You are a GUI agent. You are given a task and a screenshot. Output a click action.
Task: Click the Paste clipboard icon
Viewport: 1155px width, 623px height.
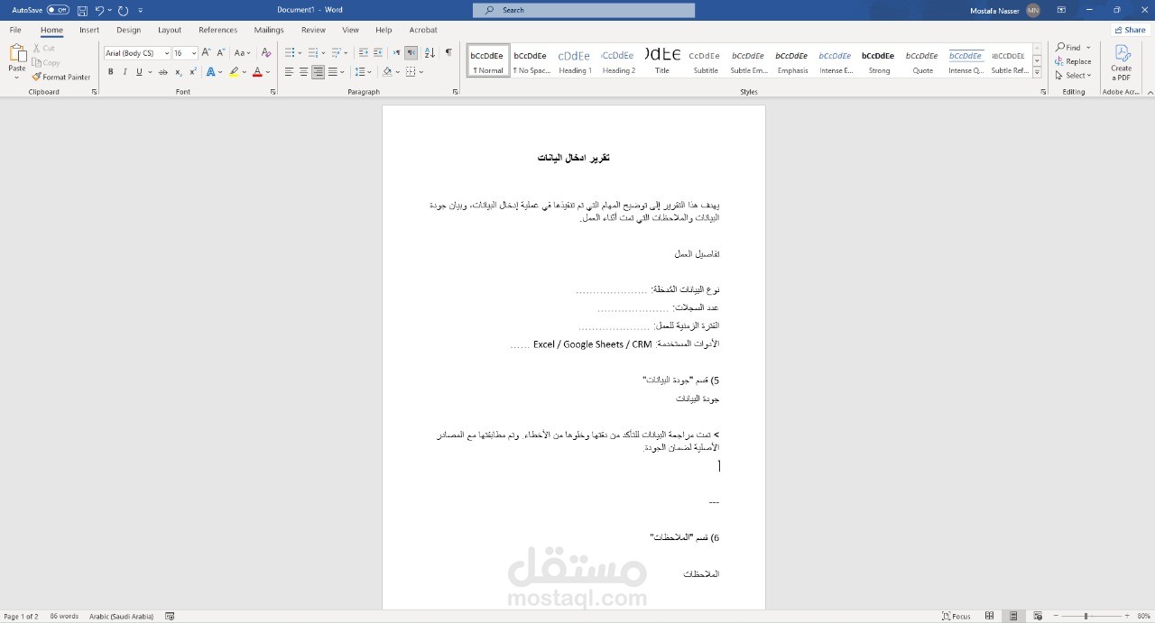point(17,54)
